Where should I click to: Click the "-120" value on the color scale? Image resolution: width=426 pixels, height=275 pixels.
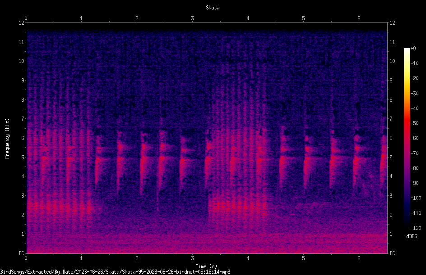tap(416, 228)
